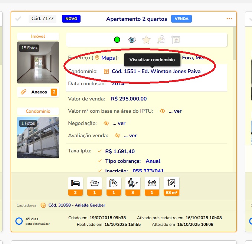Open the three-dots card options menu
Image resolution: width=252 pixels, height=244 pixels.
pyautogui.click(x=229, y=19)
